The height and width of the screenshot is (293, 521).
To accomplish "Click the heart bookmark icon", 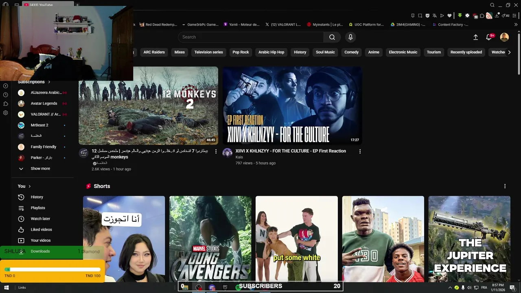I will 449,15.
